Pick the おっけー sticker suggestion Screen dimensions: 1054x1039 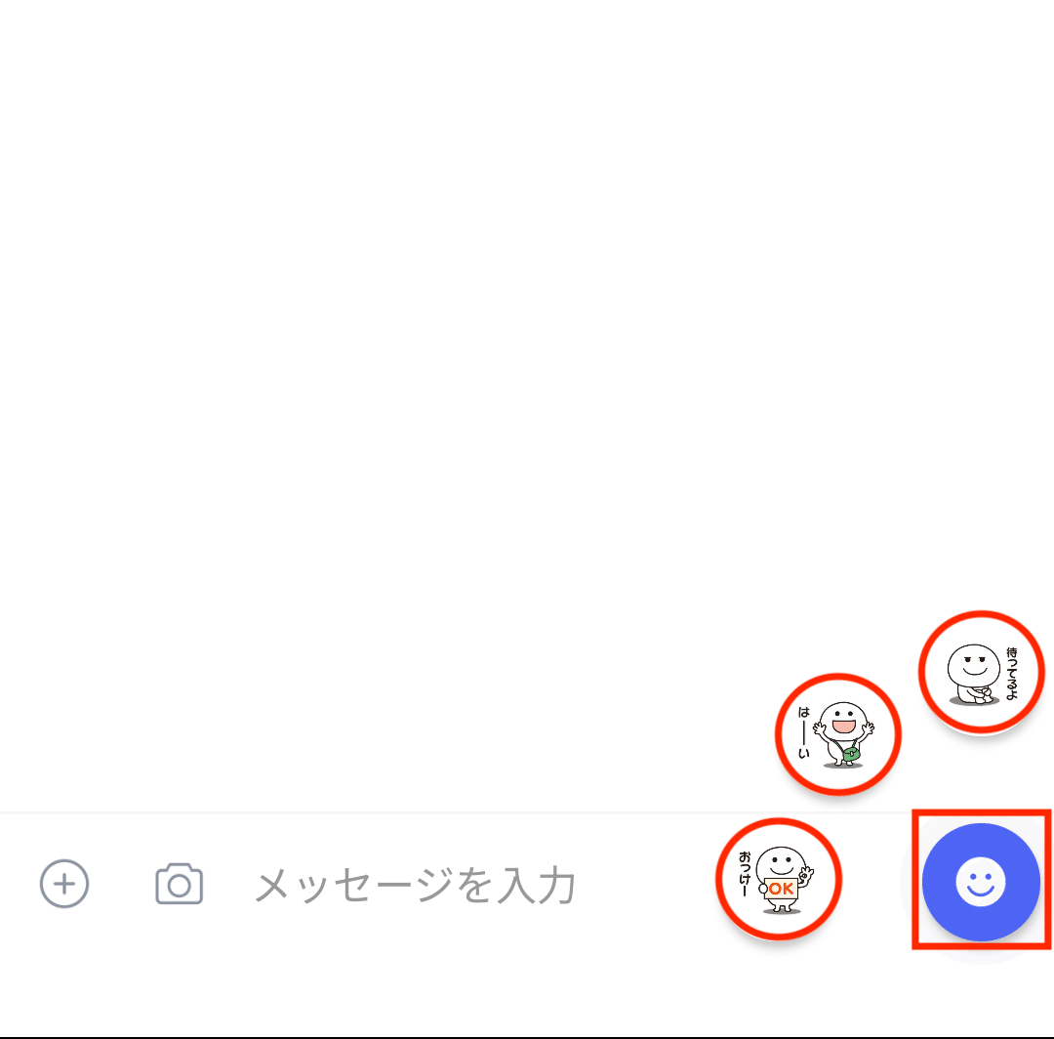tap(779, 879)
